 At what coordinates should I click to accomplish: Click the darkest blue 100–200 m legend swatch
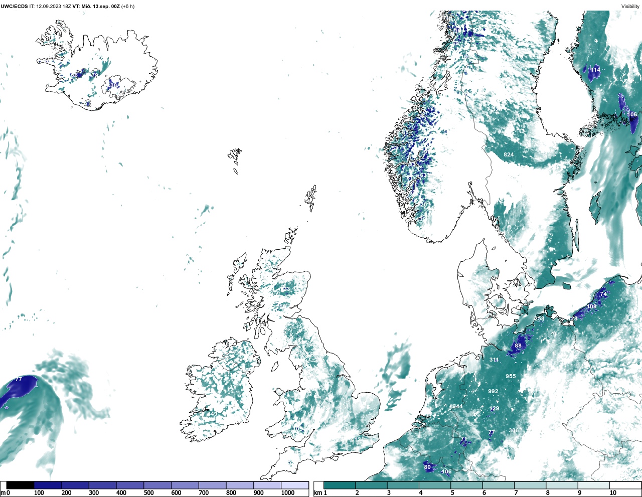click(x=48, y=485)
